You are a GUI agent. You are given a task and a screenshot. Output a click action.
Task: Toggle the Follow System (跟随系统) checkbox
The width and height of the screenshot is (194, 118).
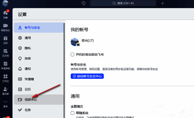point(73,113)
